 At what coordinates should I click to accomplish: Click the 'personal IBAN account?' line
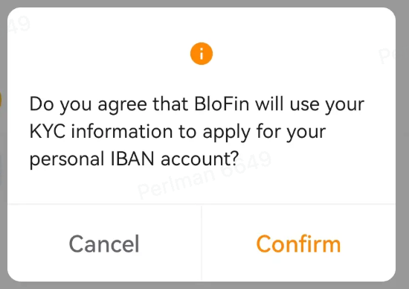[134, 159]
